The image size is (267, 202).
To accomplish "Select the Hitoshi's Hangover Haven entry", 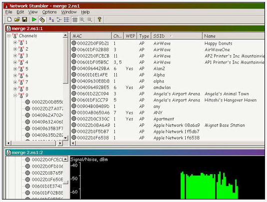I will 231,100.
